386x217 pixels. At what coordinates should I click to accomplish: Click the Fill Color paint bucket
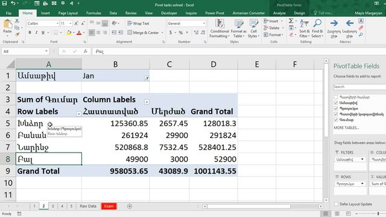[69, 33]
